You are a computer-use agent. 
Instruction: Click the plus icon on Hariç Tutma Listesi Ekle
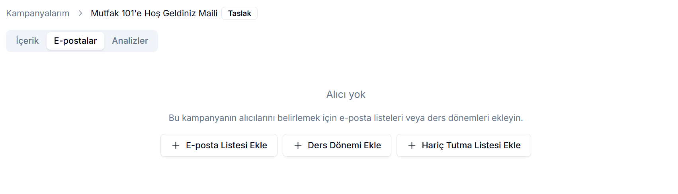(412, 145)
